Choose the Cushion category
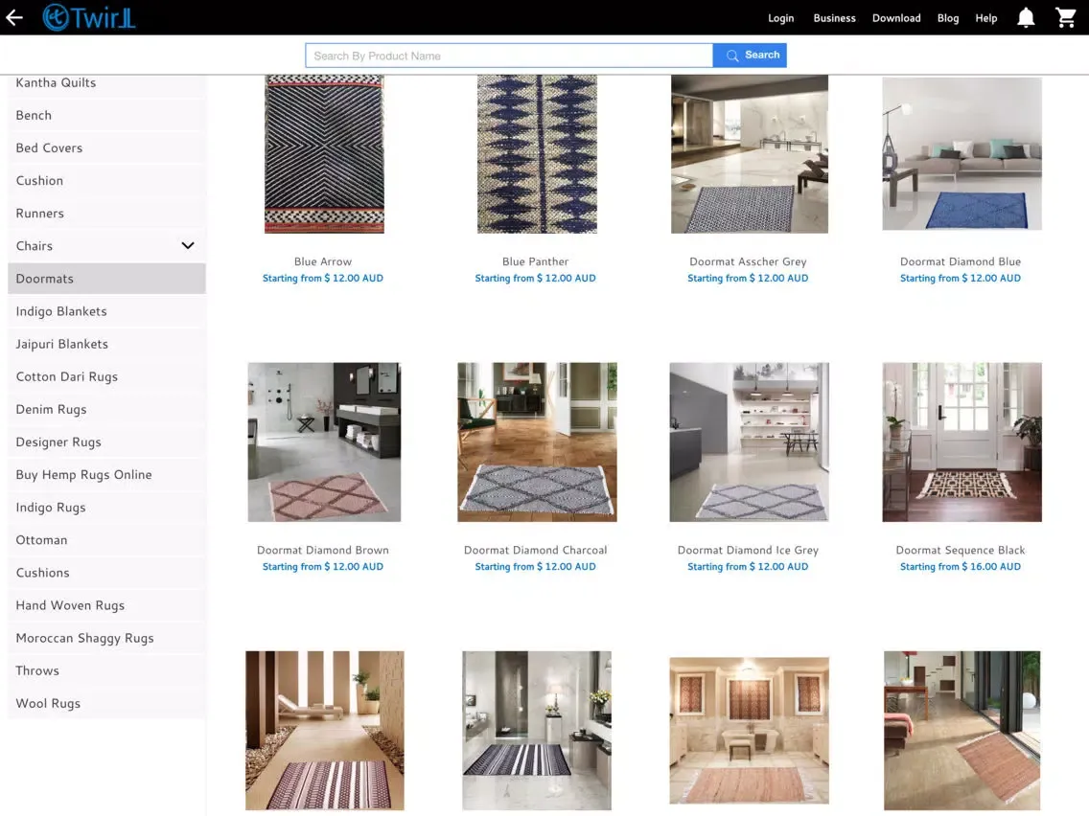Viewport: 1089px width, 816px height. [x=107, y=180]
